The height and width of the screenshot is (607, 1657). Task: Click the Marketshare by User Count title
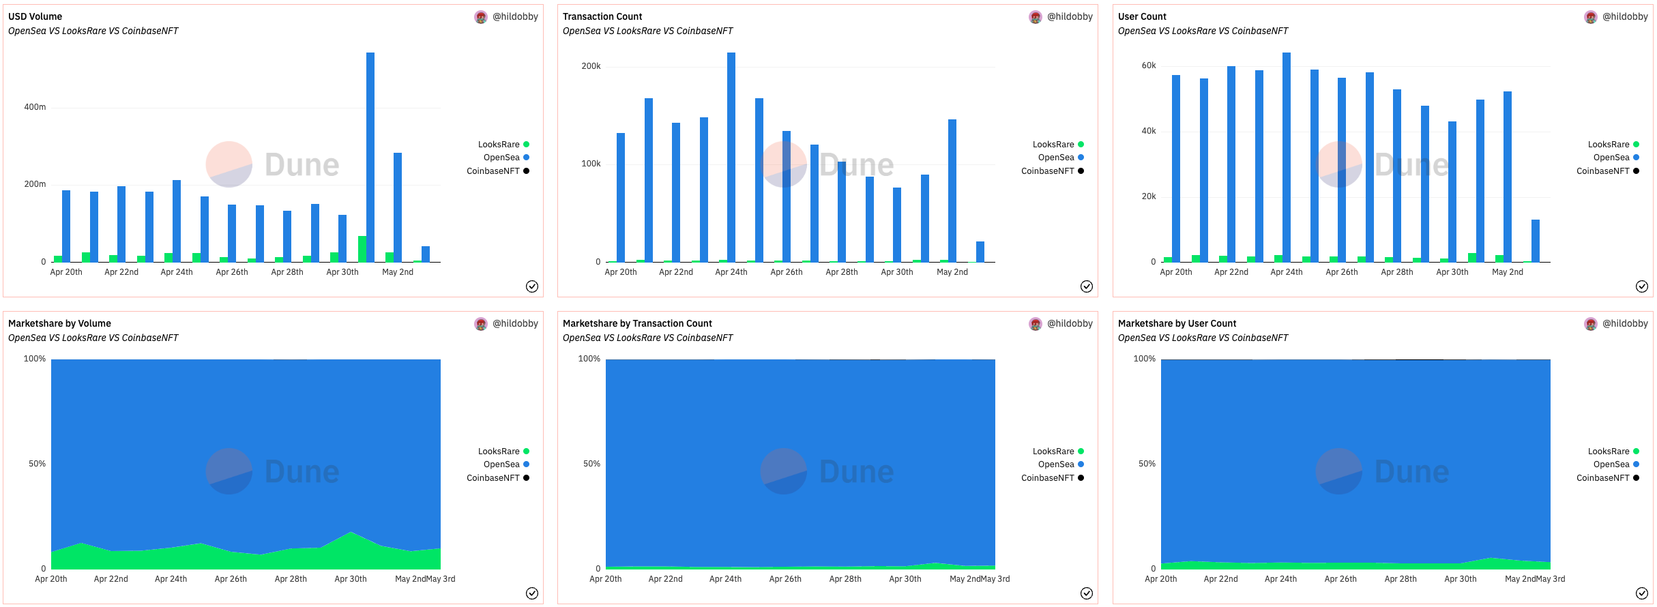click(x=1177, y=323)
